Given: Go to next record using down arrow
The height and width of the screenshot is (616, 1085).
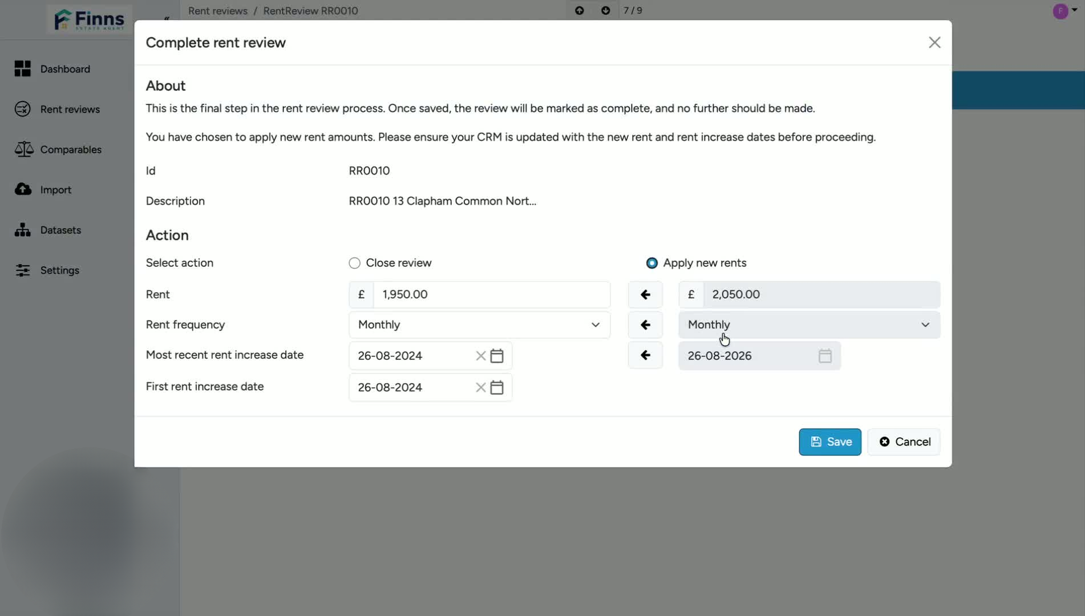Looking at the screenshot, I should [606, 10].
